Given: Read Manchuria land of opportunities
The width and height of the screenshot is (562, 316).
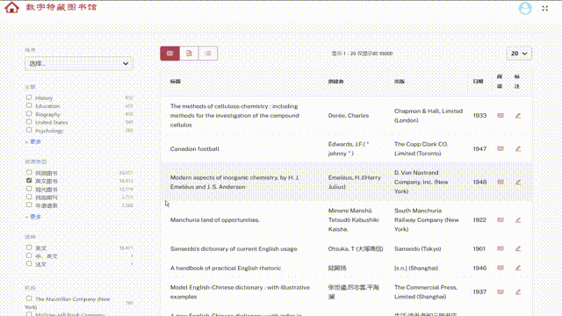Looking at the screenshot, I should click(x=501, y=219).
